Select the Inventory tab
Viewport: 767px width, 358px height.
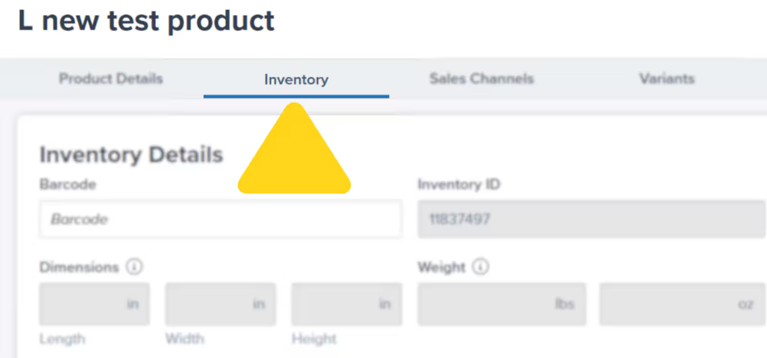click(x=295, y=80)
